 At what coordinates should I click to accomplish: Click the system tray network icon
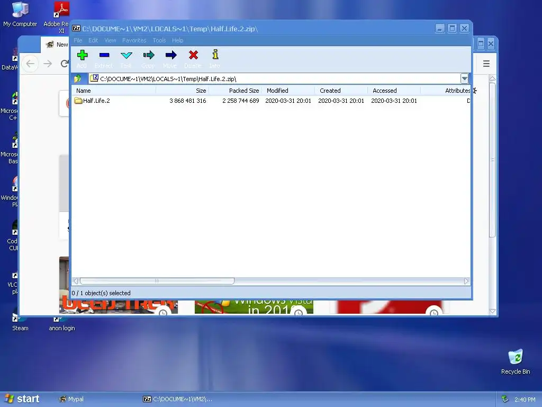click(x=505, y=399)
